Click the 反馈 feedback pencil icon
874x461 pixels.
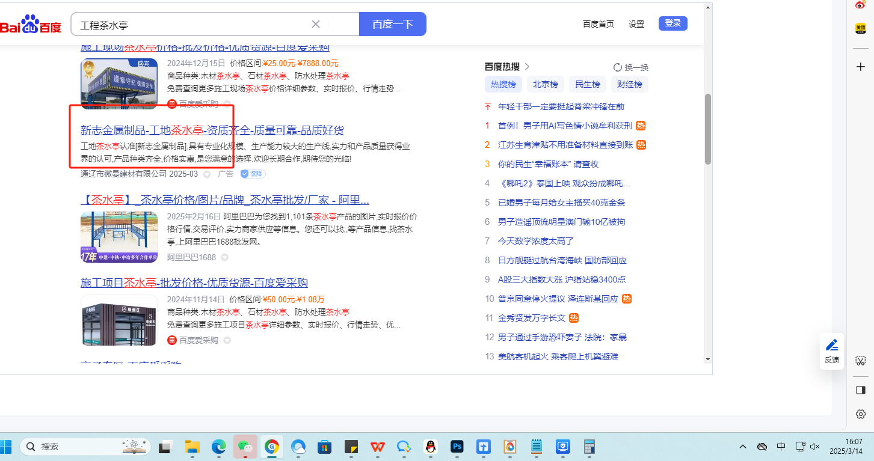click(x=831, y=345)
